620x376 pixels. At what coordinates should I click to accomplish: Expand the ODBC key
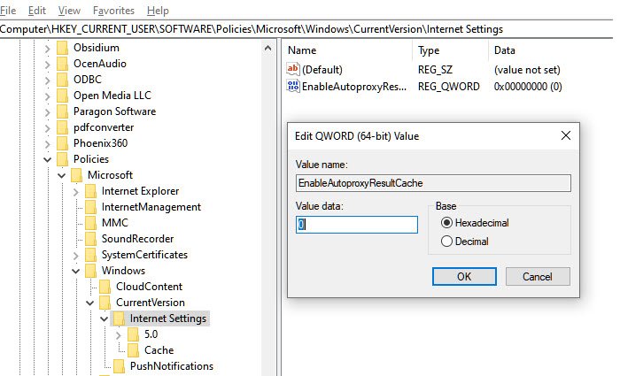point(48,81)
